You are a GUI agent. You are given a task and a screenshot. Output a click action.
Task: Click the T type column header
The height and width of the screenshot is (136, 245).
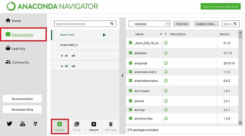point(166,34)
